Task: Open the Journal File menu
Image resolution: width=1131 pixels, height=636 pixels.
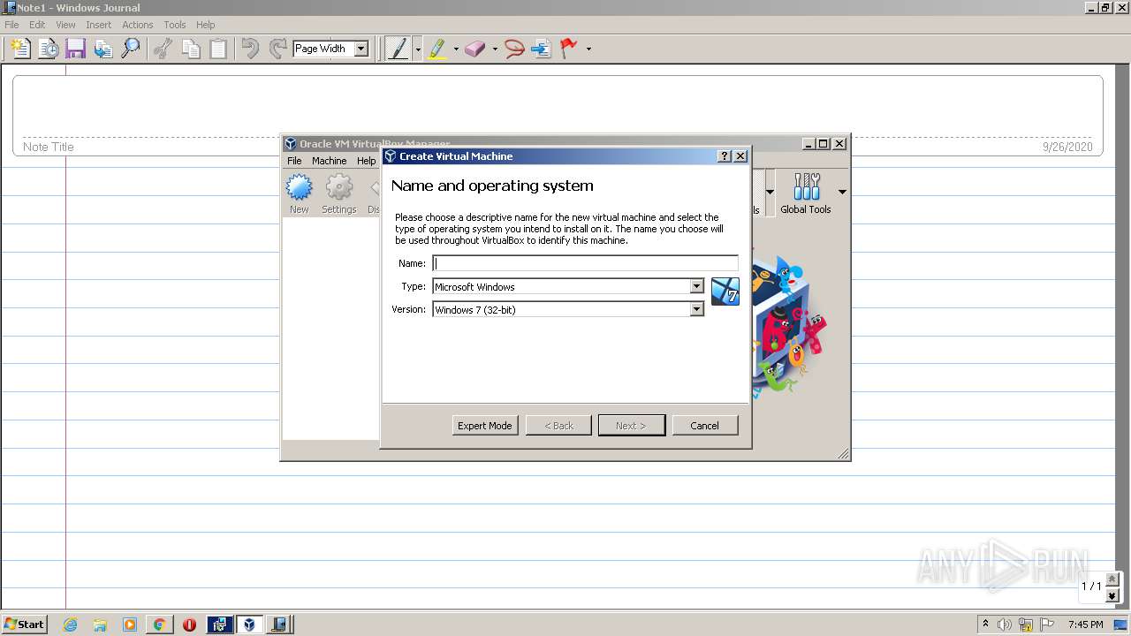Action: pyautogui.click(x=11, y=25)
